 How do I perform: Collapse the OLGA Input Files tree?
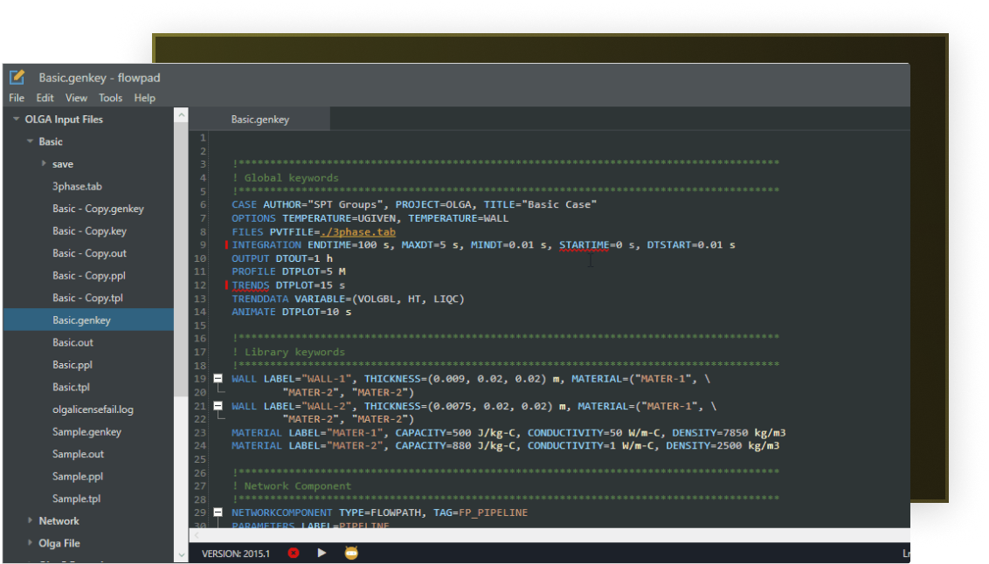tap(16, 120)
